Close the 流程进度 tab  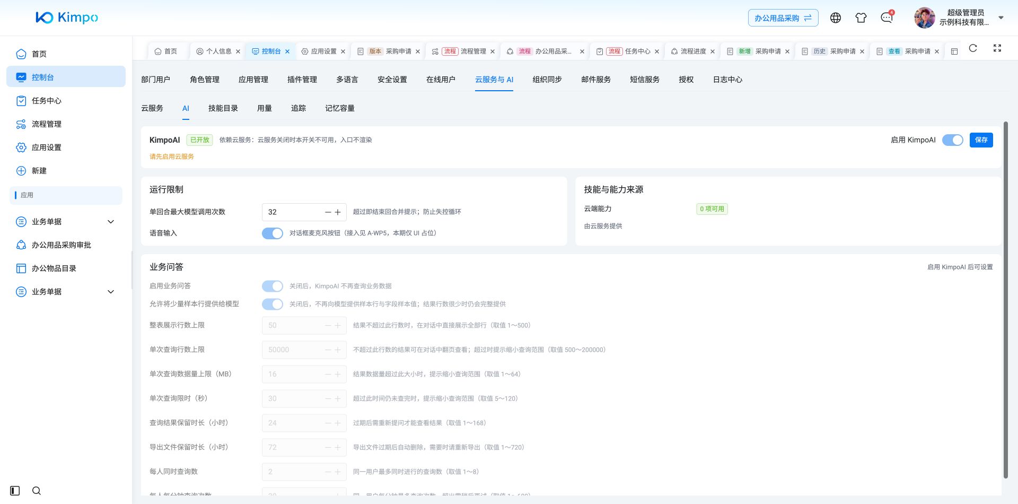[713, 51]
